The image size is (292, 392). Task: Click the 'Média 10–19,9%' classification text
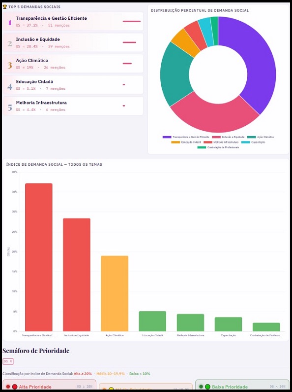point(111,374)
